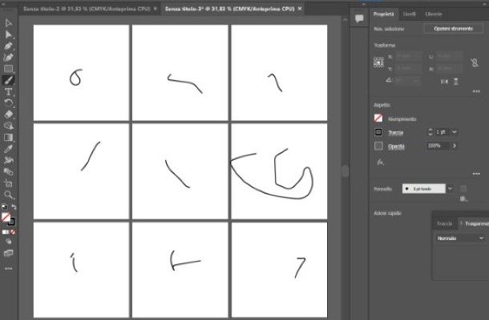Select the Eyedropper tool
489x320 pixels.
[x=9, y=149]
